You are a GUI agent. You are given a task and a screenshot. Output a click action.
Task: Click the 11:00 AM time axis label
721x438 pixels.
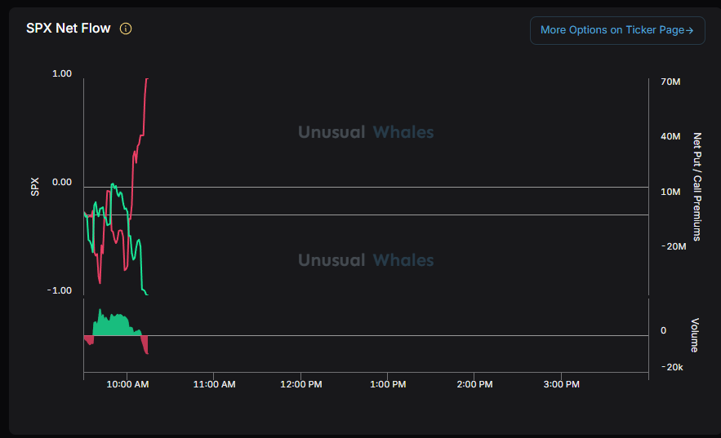tap(214, 384)
